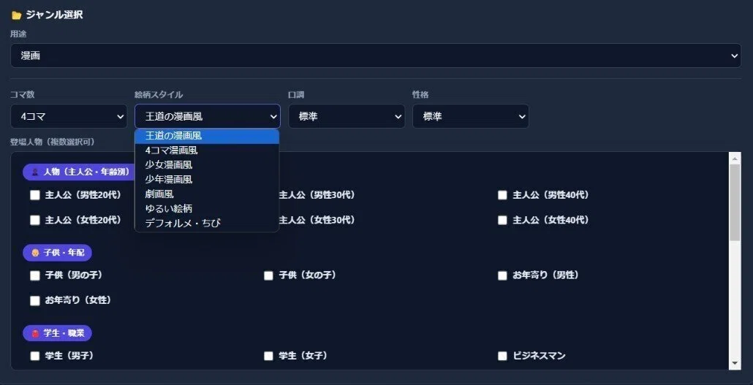Expand the 口調 dropdown
The height and width of the screenshot is (385, 753).
pyautogui.click(x=347, y=116)
